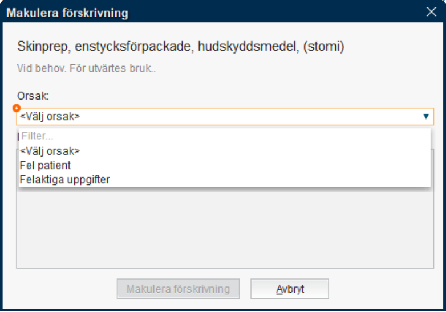Click the orange required-field indicator
446x312 pixels.
coord(17,108)
